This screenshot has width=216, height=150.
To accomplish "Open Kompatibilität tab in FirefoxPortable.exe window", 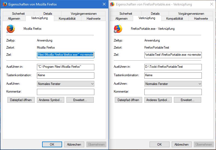I will coord(175,18).
